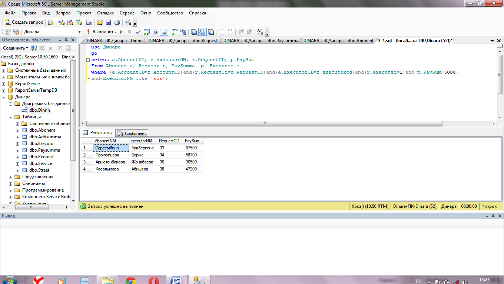Pin the Object Explorer panel
Screen dimensions: 504x284
pos(66,40)
